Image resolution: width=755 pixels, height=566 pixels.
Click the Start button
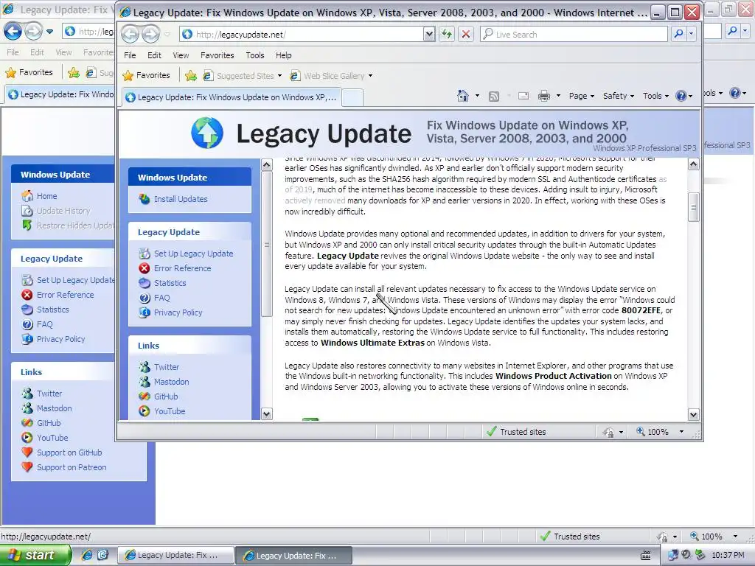[35, 555]
